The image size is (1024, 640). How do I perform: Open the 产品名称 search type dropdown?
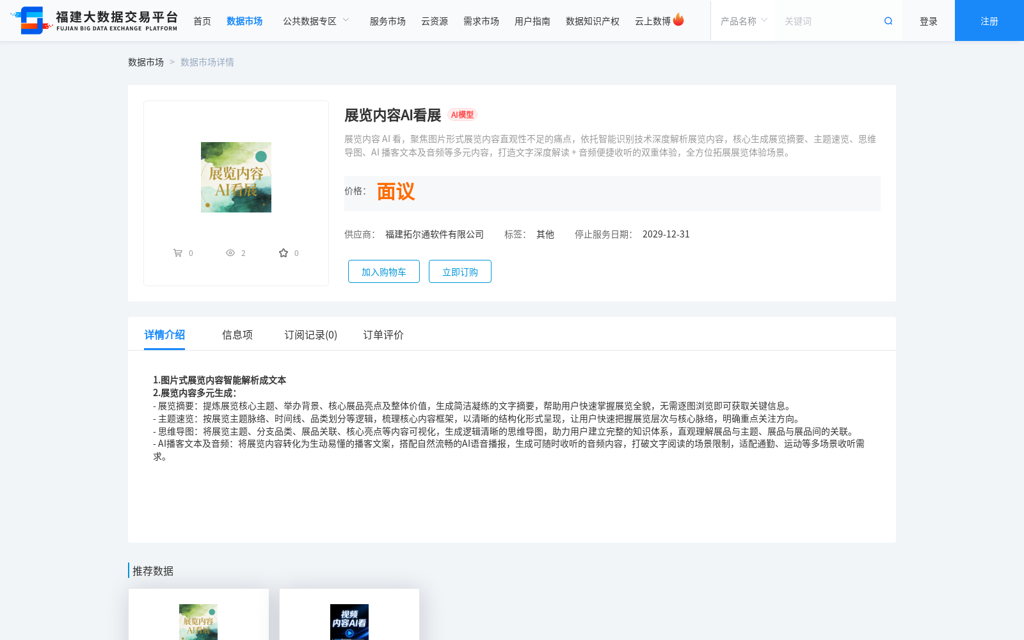point(743,21)
